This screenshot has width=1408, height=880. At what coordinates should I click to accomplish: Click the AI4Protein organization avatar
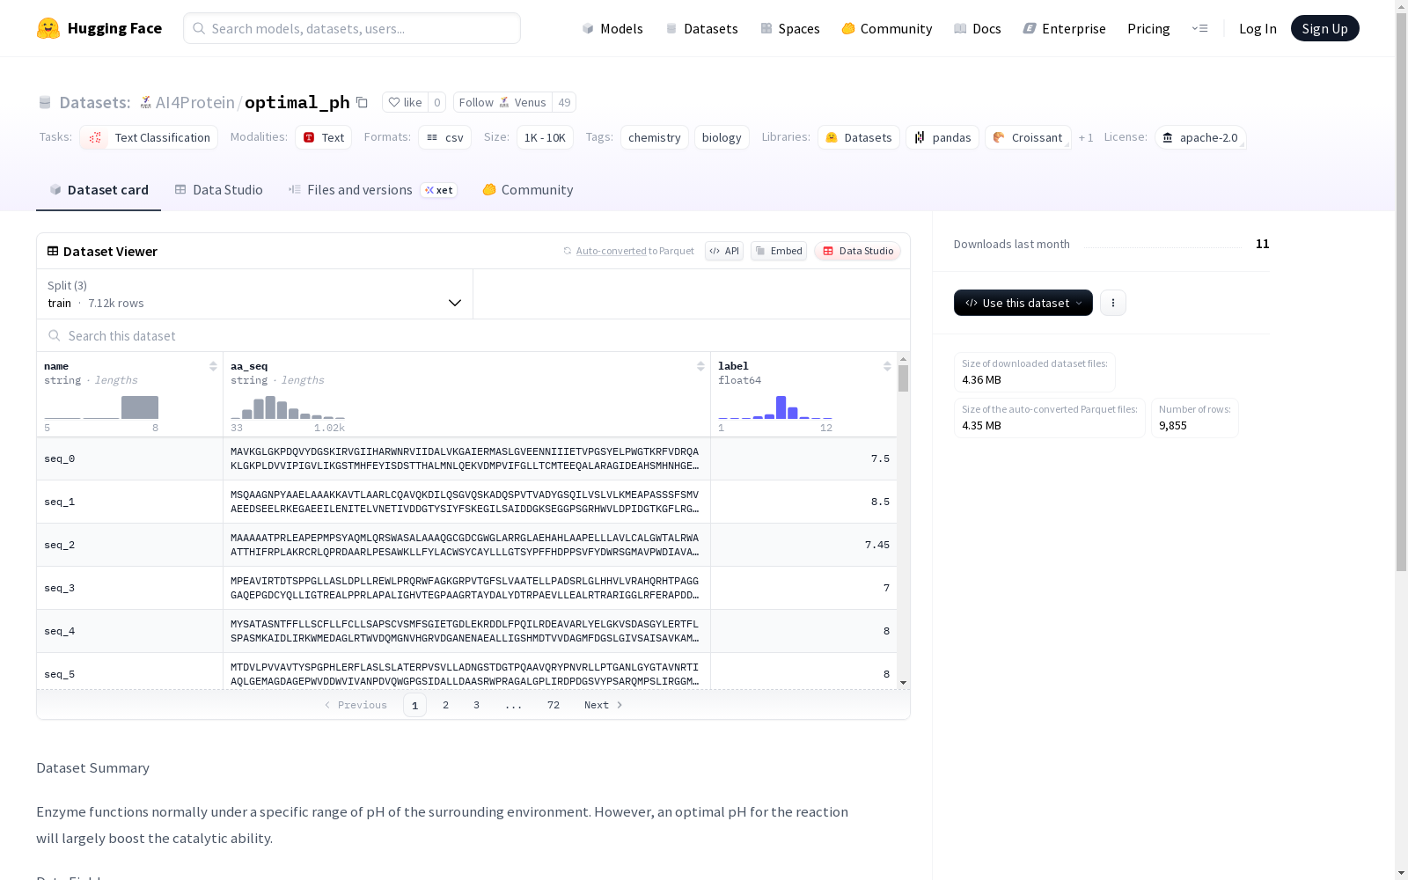tap(146, 102)
